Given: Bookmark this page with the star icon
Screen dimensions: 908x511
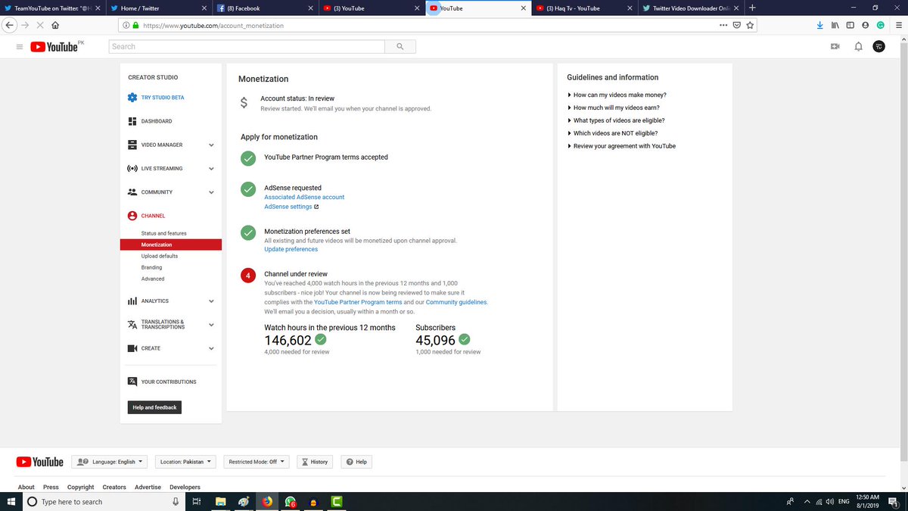Looking at the screenshot, I should point(750,25).
